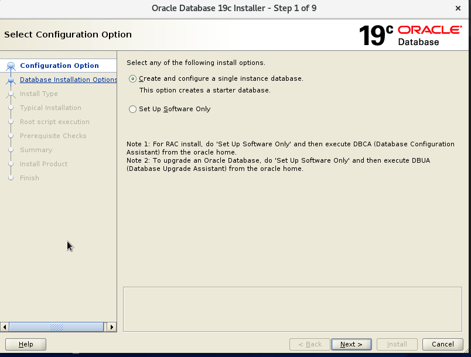Click the 'Select any of the following install options.' text
Screen dimensions: 471x357
[x=196, y=63]
